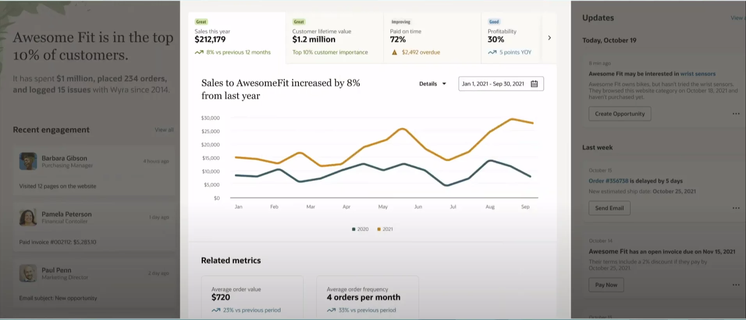The height and width of the screenshot is (320, 746).
Task: Click Paul Penn's profile avatar
Action: pyautogui.click(x=28, y=273)
